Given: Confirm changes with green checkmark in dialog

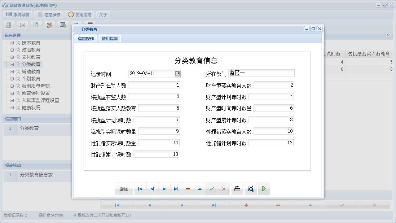Looking at the screenshot, I should [212, 189].
